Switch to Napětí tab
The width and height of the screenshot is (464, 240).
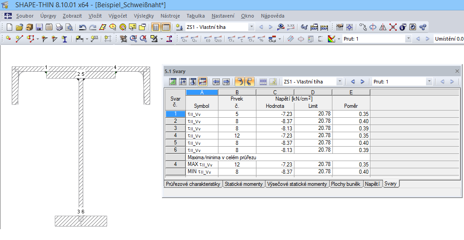pyautogui.click(x=372, y=184)
